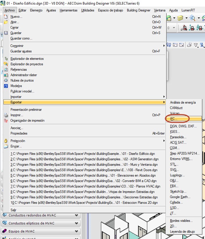Image resolution: width=205 pixels, height=239 pixels.
Task: Open recent file 01 - Extraccion Planos 2D.dgn
Action: pyautogui.click(x=84, y=203)
